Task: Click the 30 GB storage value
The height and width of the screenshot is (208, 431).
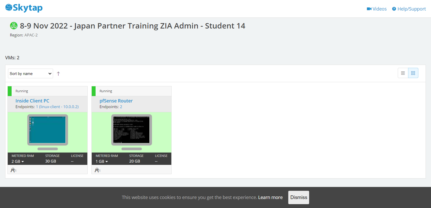Action: 51,161
